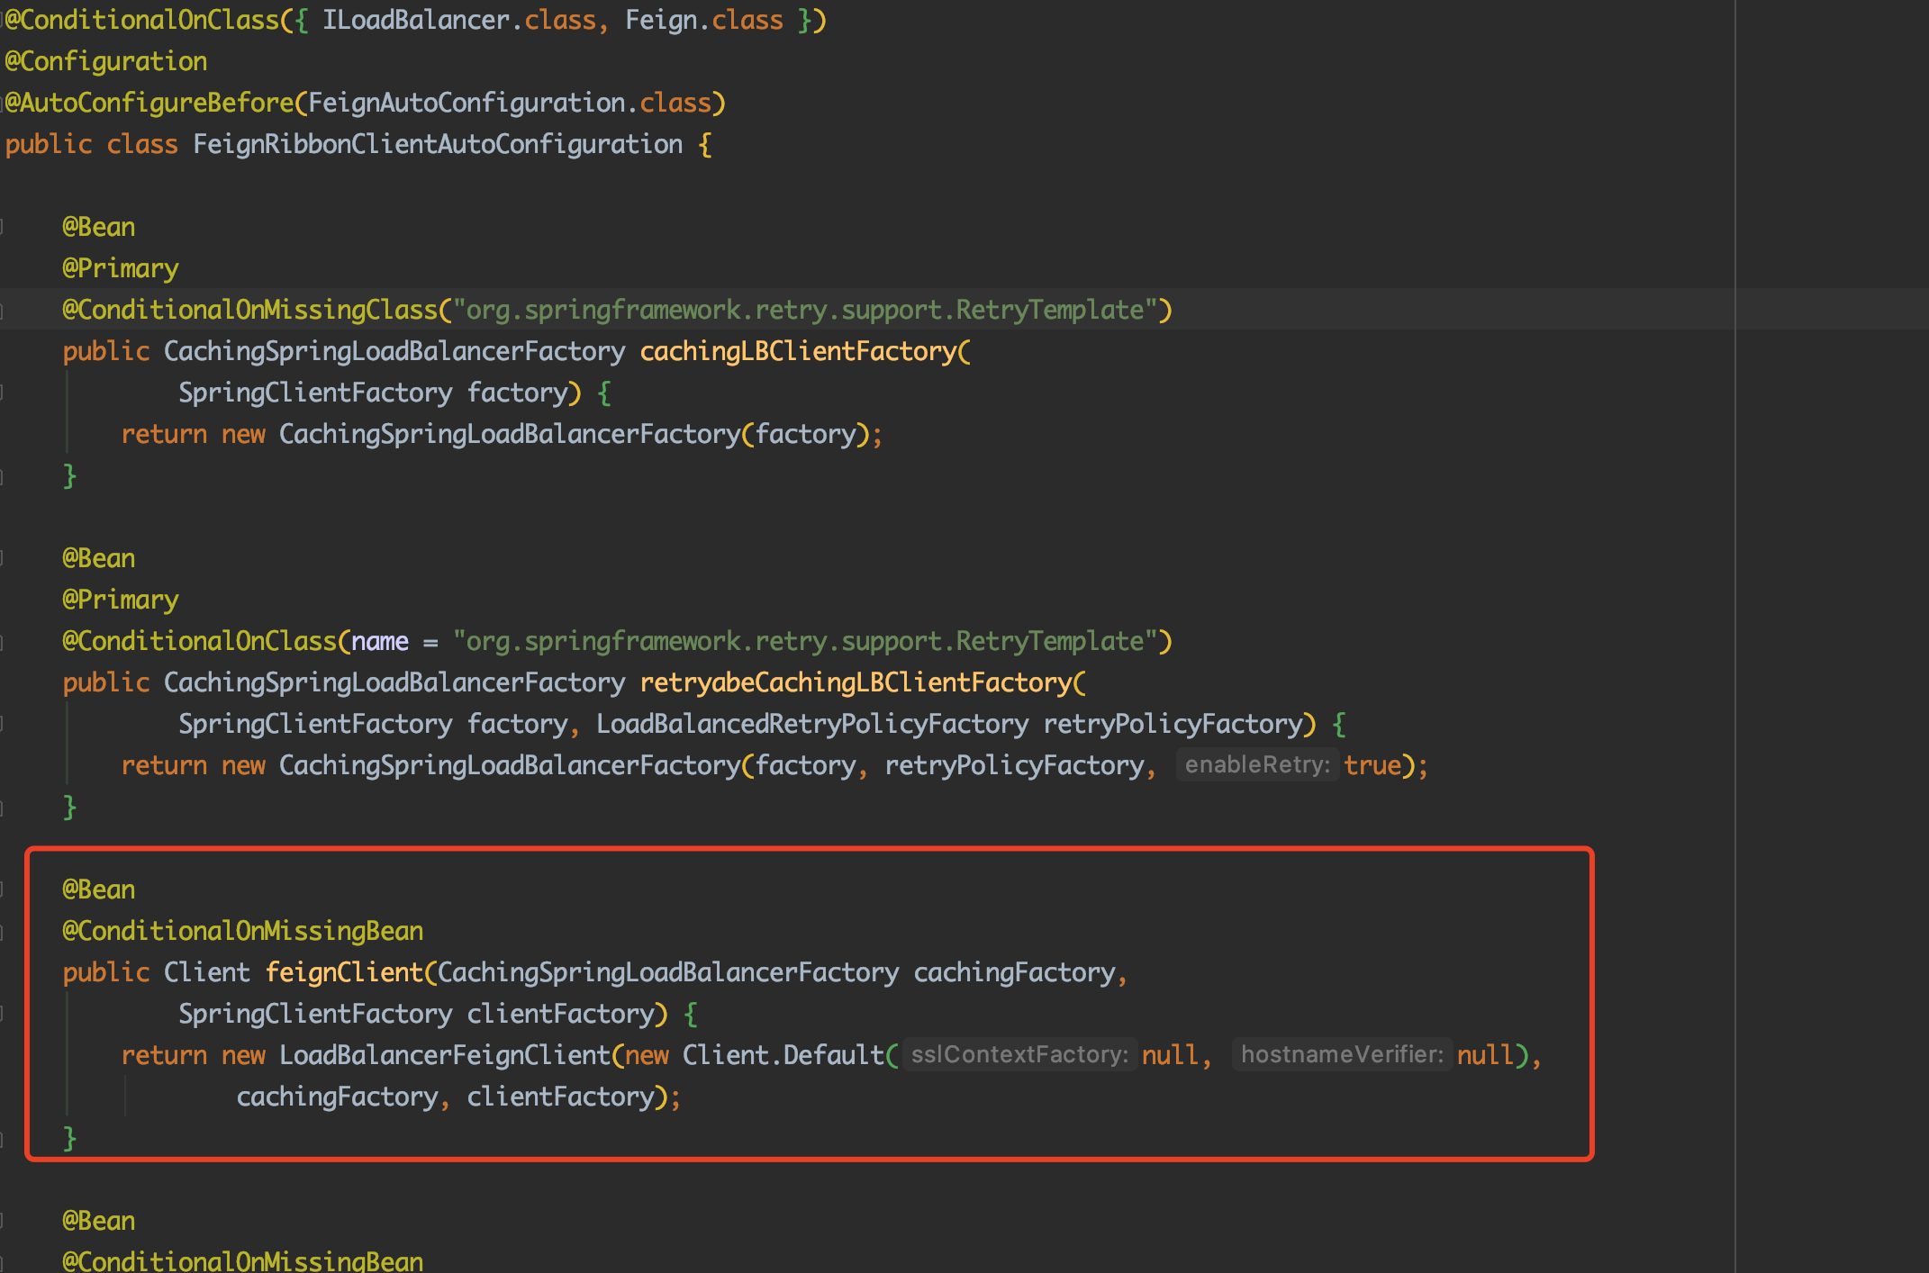The image size is (1929, 1273).
Task: Click the LoadBalancedRetryPolicyFactory parameter type
Action: point(811,724)
